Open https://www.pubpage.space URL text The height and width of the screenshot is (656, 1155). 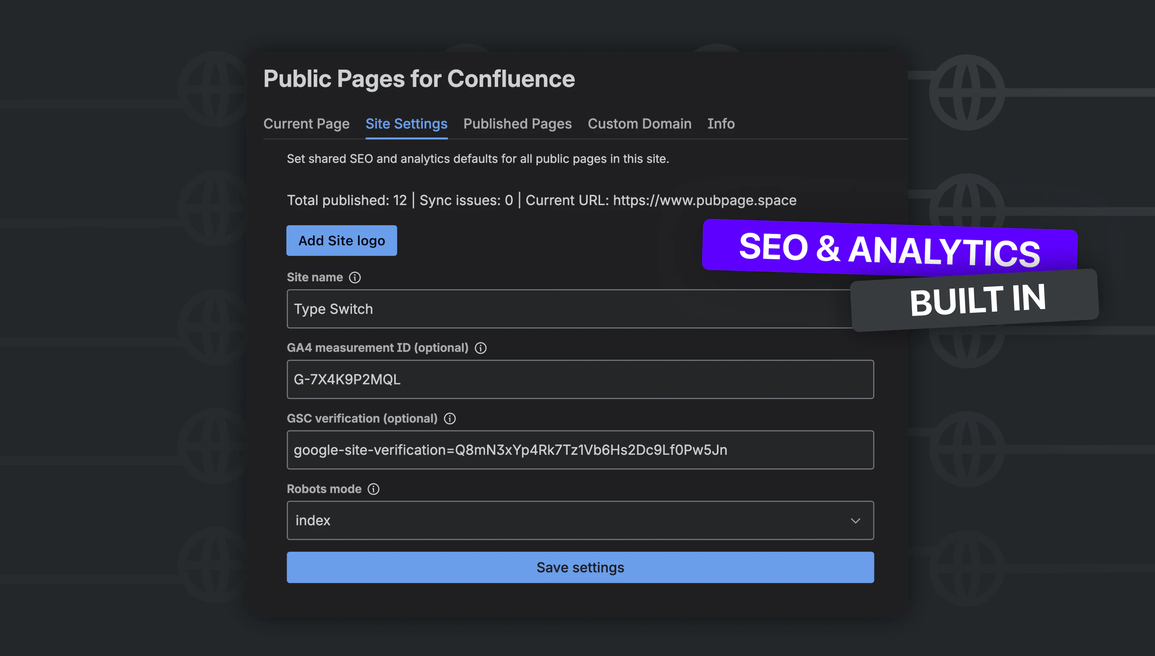click(x=704, y=200)
